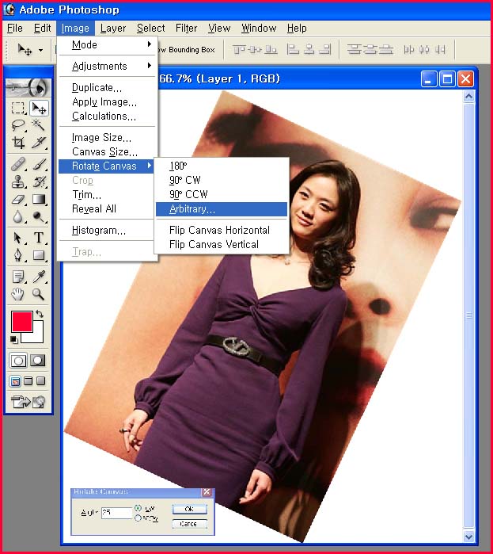
Task: Click Cancel in Rotate Canvas dialog
Action: click(189, 523)
